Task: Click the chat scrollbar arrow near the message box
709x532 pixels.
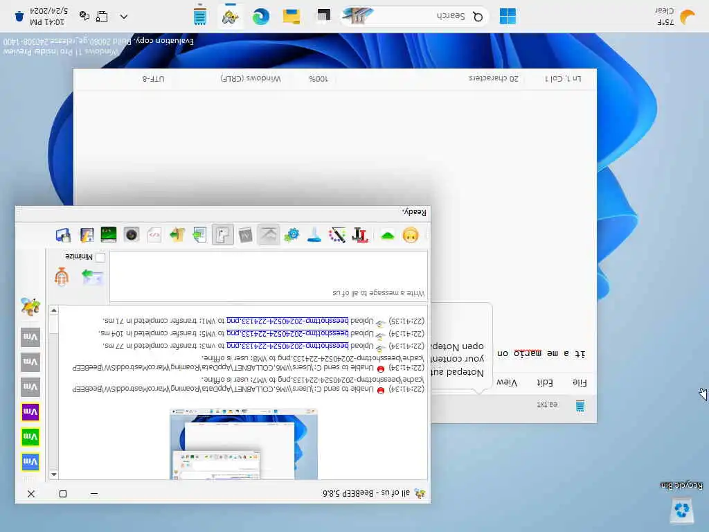Action: point(54,311)
